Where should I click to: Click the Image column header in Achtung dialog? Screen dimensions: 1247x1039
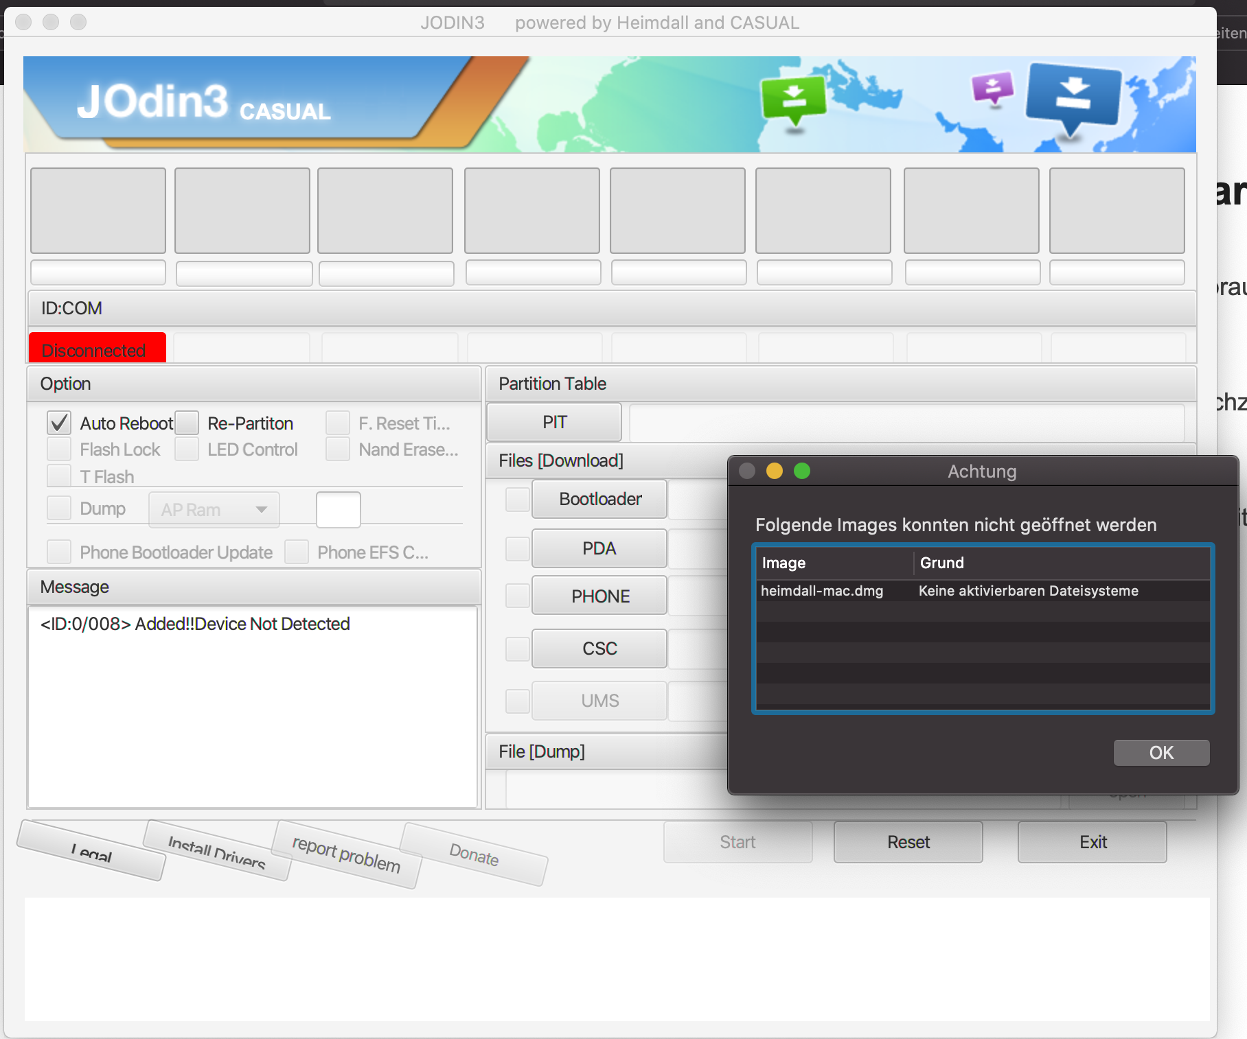tap(835, 563)
